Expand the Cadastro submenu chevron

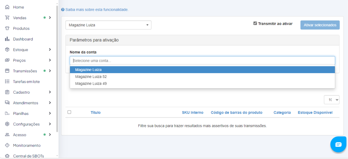coord(50,92)
